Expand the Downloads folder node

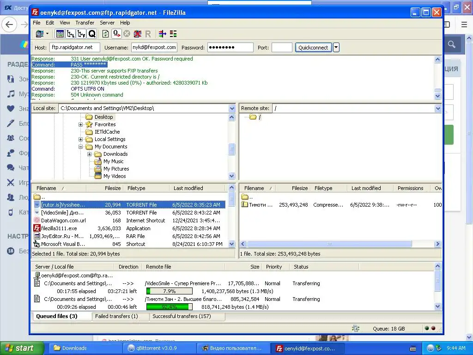click(x=89, y=154)
